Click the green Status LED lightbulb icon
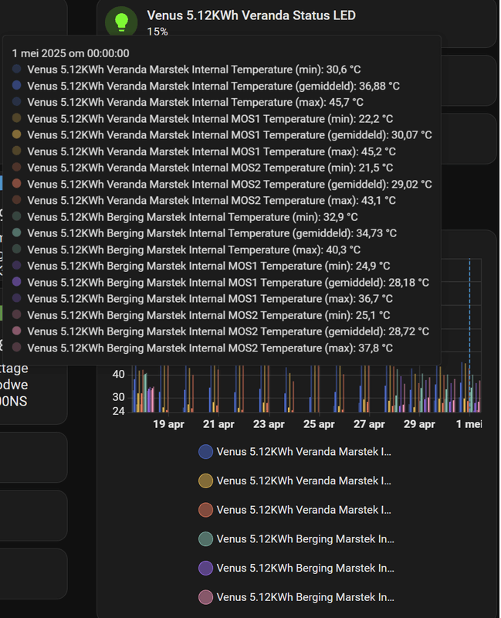This screenshot has height=618, width=501. click(x=121, y=22)
